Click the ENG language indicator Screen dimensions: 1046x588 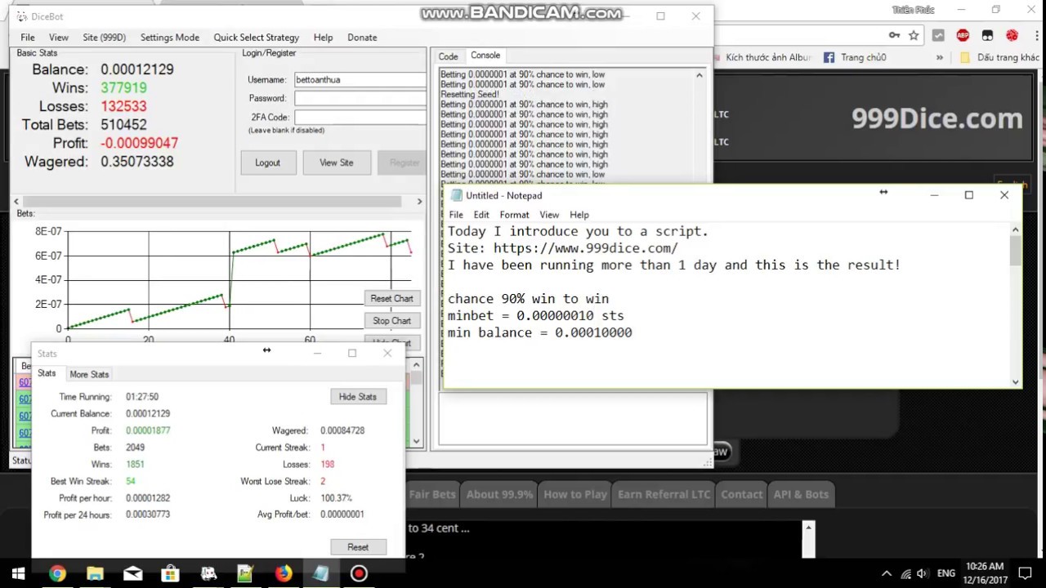945,573
